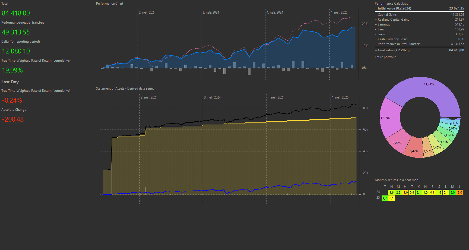This screenshot has height=250, width=469.
Task: Select the -1,0 heat map cell
Action: coord(405,192)
